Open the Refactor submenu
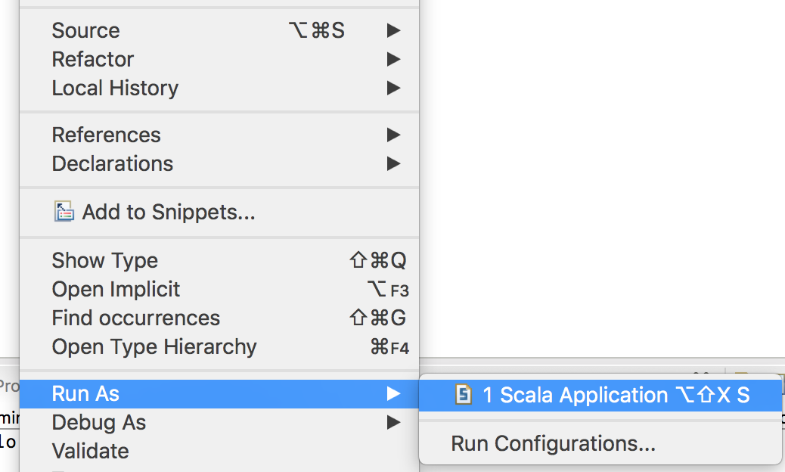 click(x=219, y=60)
